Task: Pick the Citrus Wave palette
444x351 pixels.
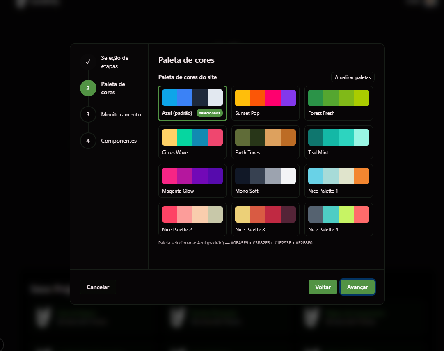Action: click(192, 142)
